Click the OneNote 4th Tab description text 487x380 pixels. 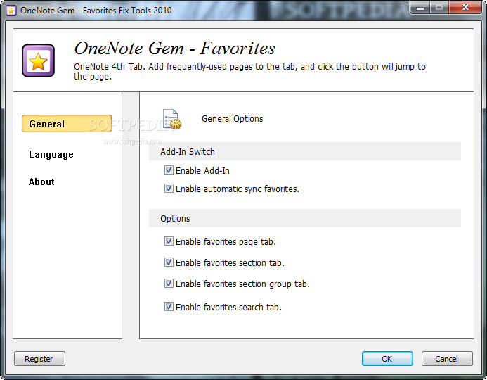pos(249,72)
